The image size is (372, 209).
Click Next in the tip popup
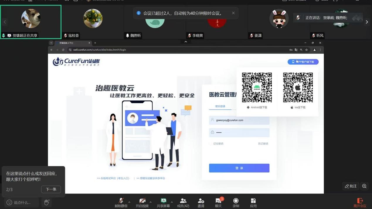(51, 189)
